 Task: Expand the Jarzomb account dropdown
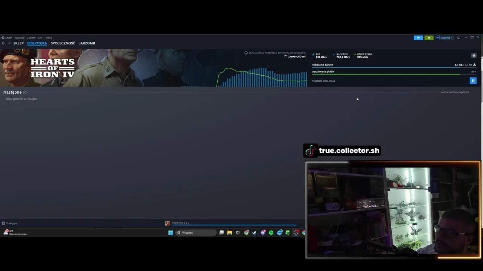point(444,38)
